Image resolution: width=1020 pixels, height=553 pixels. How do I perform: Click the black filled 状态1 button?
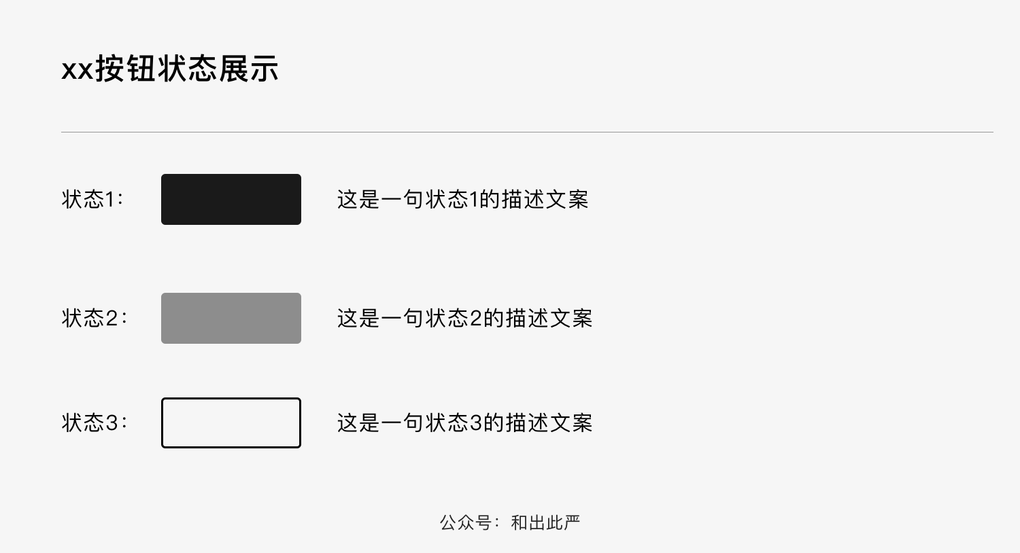[x=231, y=199]
